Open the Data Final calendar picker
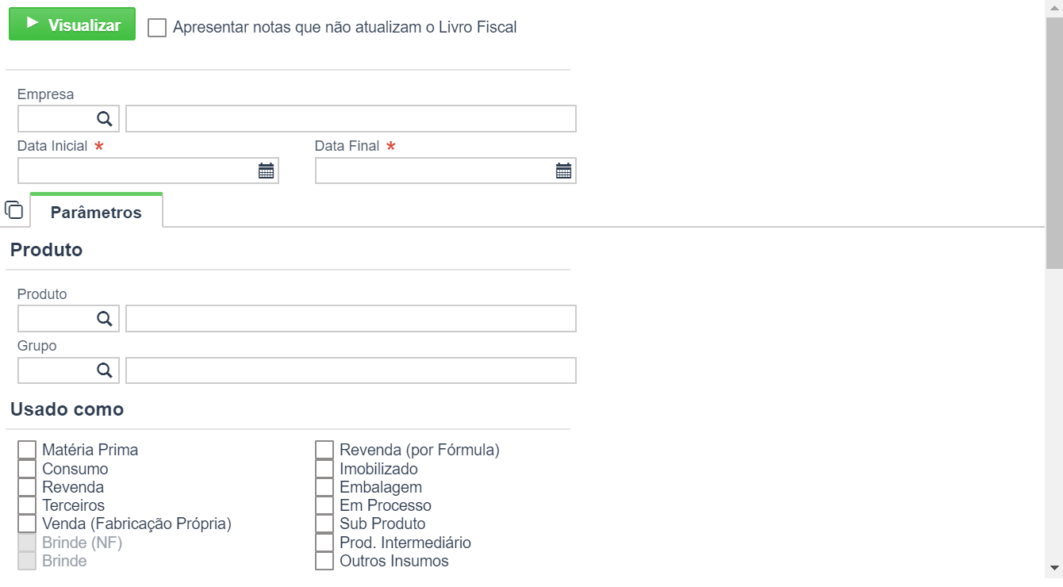1063x587 pixels. click(563, 171)
